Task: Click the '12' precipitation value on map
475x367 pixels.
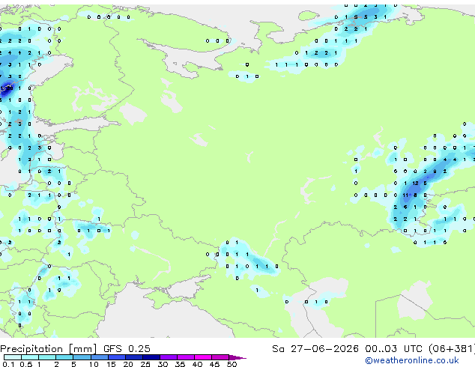Action: tap(415, 183)
